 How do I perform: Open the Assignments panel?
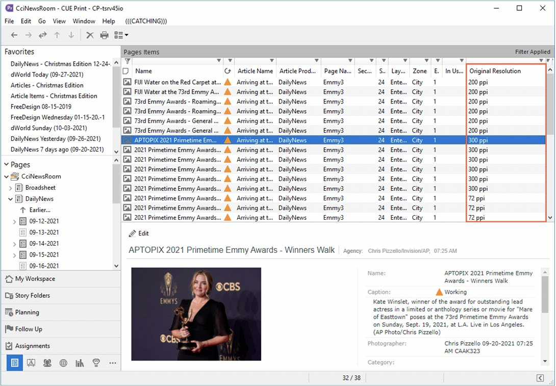tap(32, 346)
